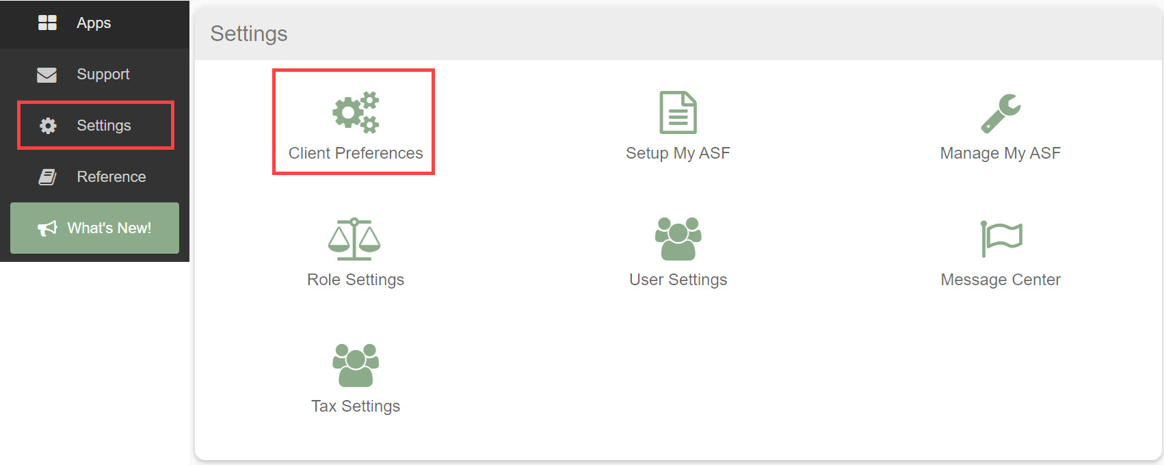The image size is (1164, 465).
Task: Click the Setup My ASF label
Action: [678, 153]
